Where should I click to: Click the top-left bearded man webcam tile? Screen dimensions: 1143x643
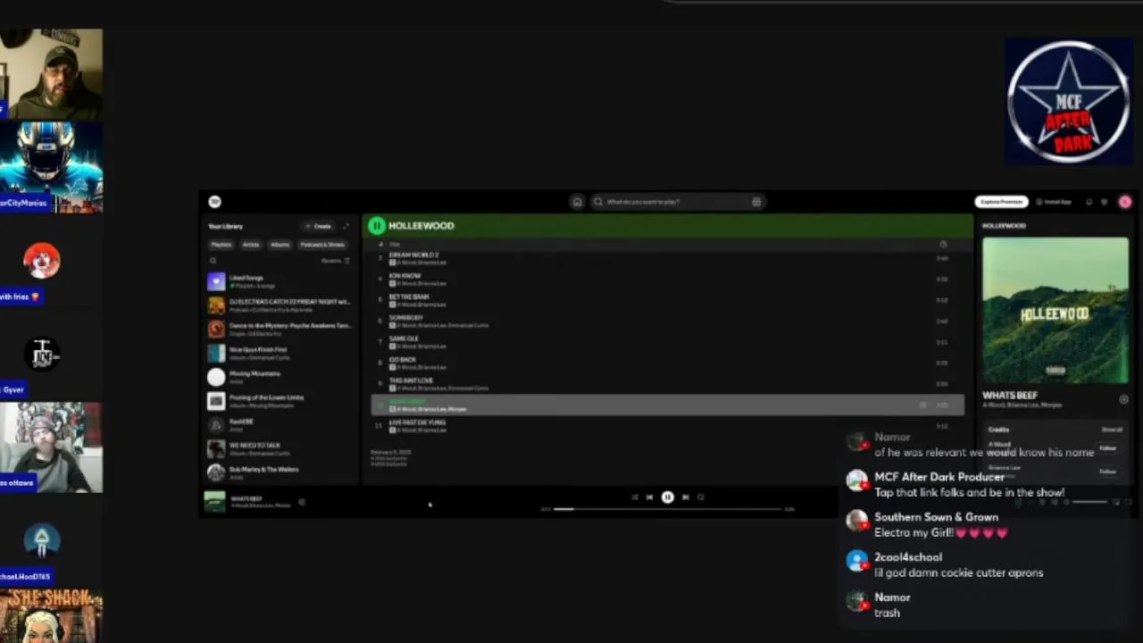click(51, 74)
